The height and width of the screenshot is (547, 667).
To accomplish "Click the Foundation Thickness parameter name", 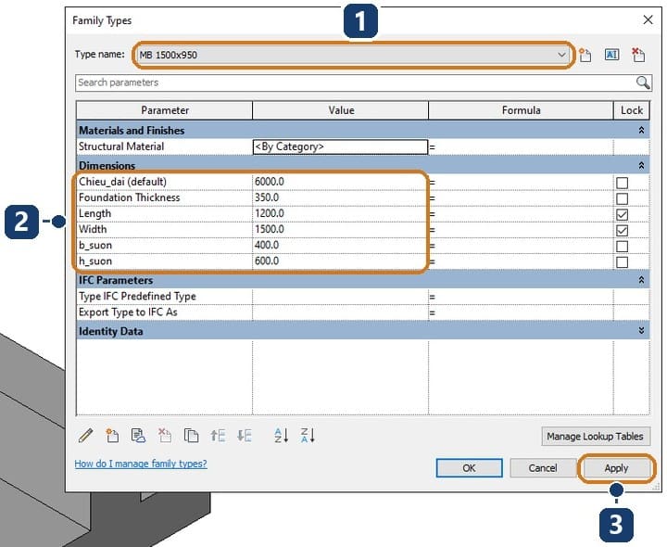I will [130, 197].
